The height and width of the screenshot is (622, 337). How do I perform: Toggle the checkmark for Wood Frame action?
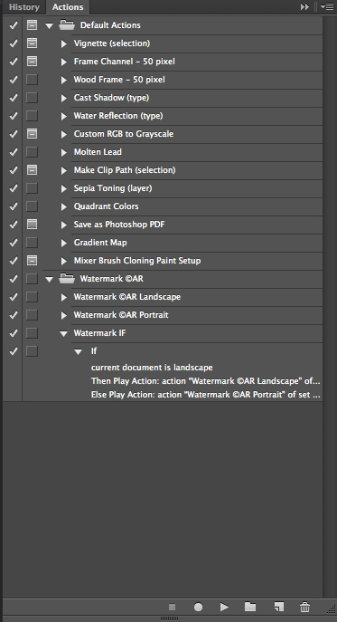click(x=14, y=80)
